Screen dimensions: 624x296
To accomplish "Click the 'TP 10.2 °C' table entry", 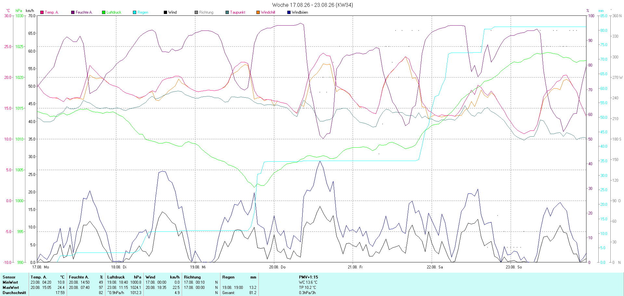I will pos(307,288).
